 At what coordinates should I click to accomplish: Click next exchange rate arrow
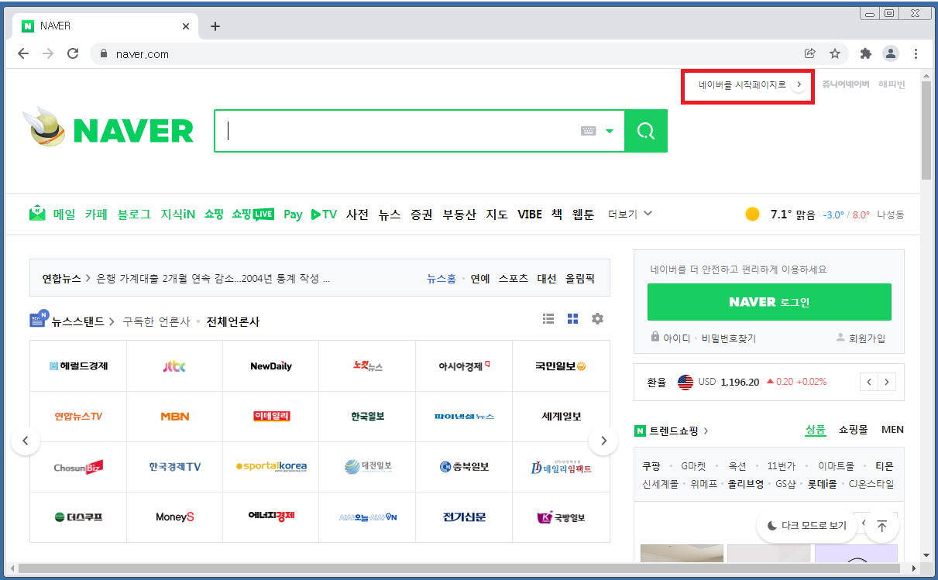point(887,382)
